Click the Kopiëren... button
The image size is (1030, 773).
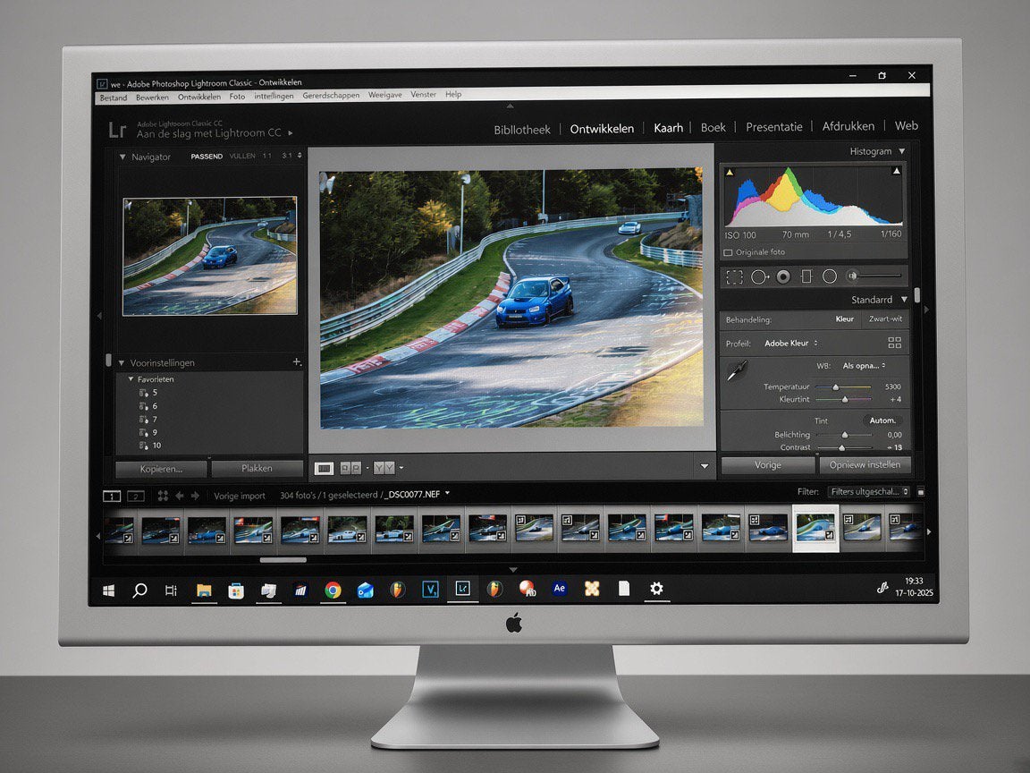pos(161,470)
